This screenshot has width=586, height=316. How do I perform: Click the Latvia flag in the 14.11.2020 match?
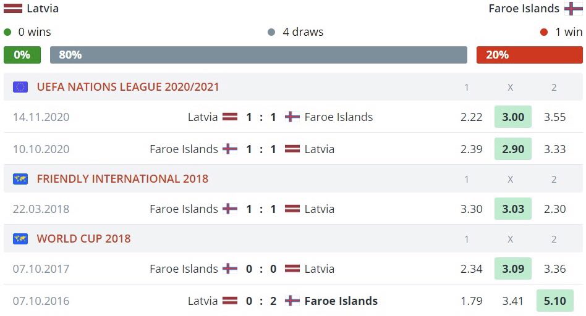click(x=230, y=117)
